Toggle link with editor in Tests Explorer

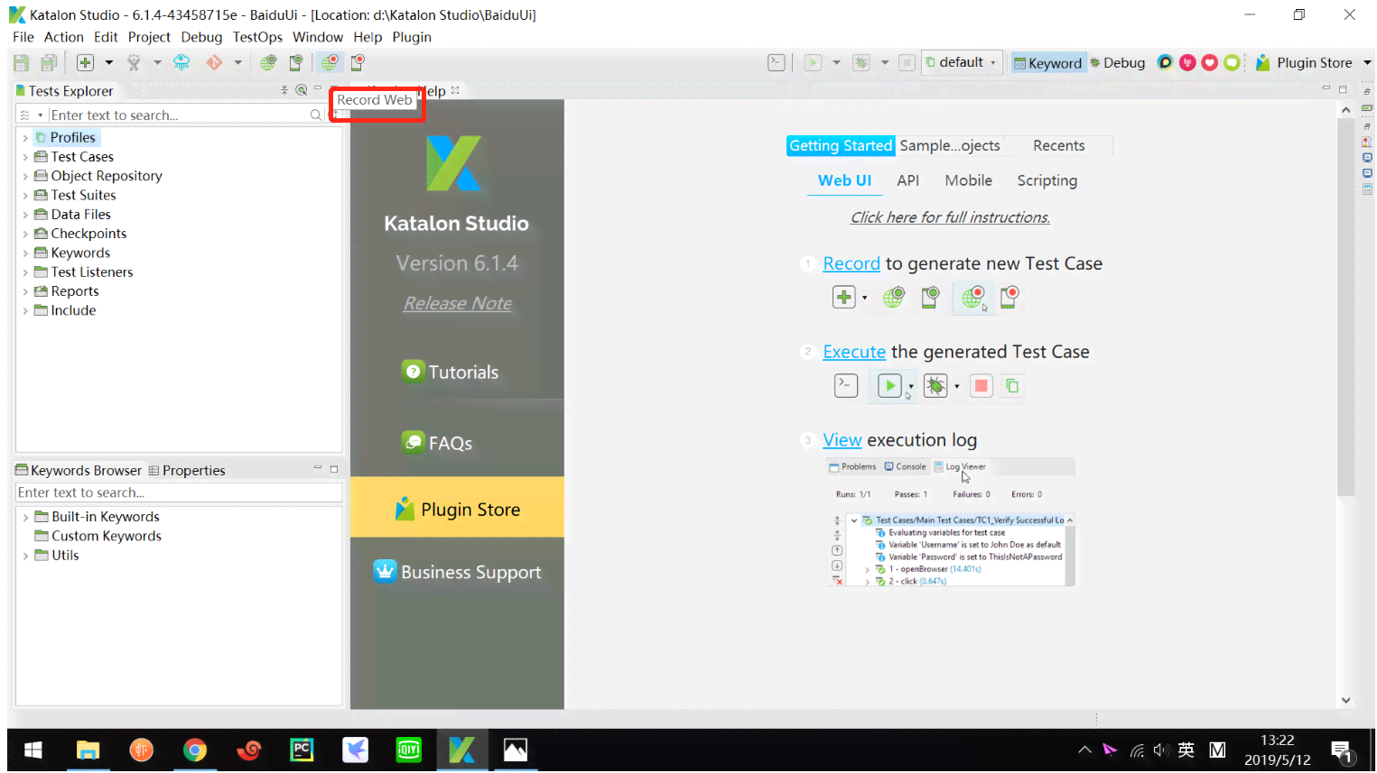(302, 90)
